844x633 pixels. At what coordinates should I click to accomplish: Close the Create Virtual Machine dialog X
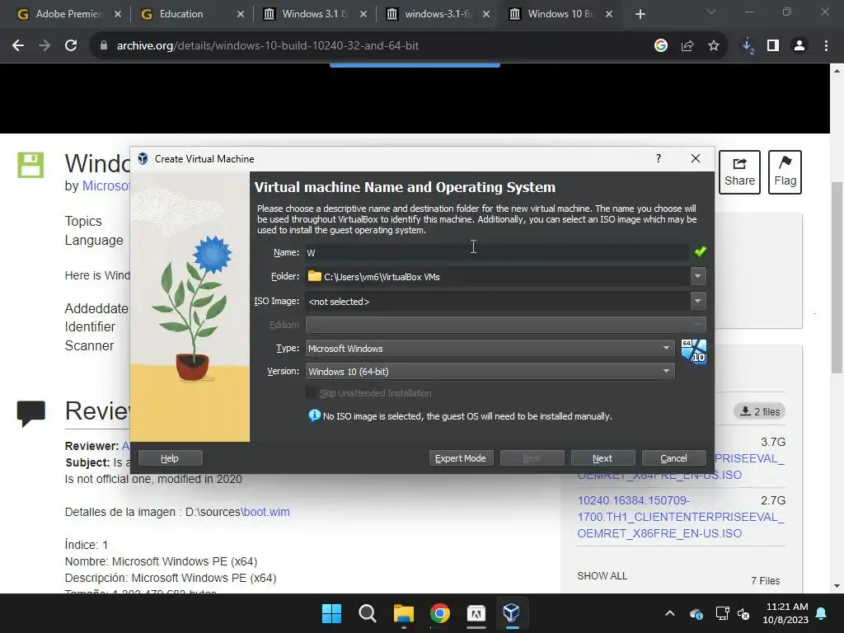coord(696,158)
